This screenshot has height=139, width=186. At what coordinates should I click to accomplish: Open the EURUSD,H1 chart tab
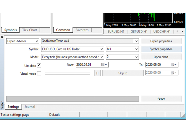tap(116, 32)
